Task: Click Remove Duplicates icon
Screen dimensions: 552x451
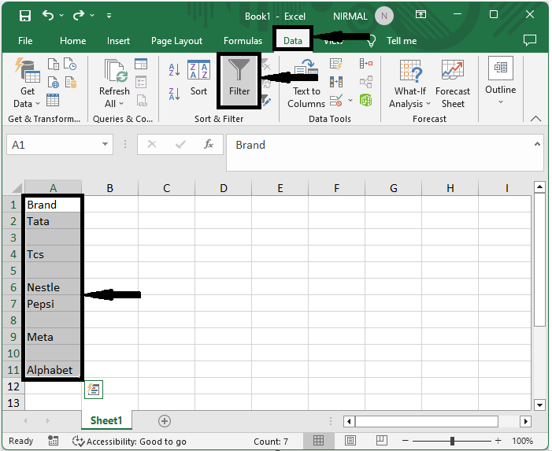Action: coord(336,83)
